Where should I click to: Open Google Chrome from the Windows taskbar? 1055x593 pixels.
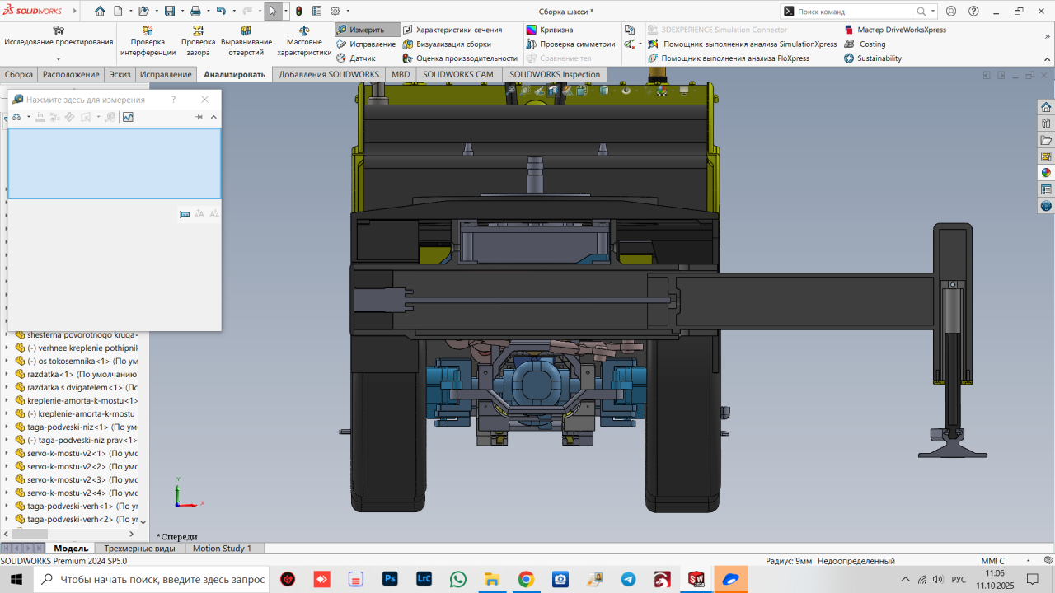click(x=526, y=579)
